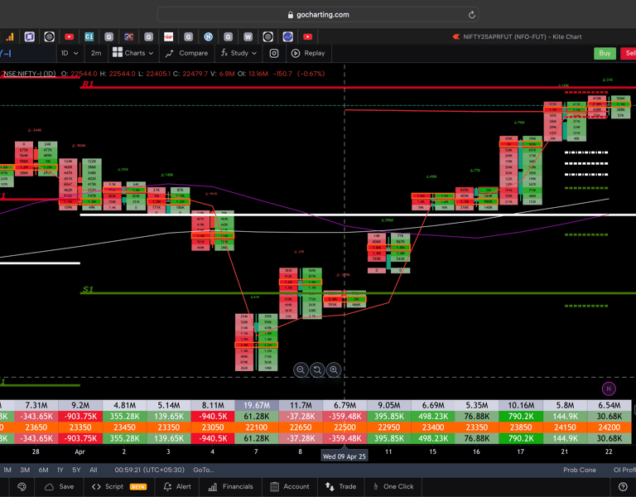Expand the Charts type dropdown
This screenshot has width=636, height=497.
(133, 53)
